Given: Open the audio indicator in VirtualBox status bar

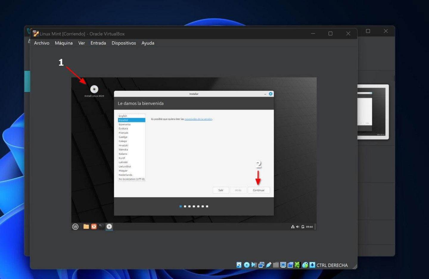Looking at the screenshot, I should [x=254, y=265].
